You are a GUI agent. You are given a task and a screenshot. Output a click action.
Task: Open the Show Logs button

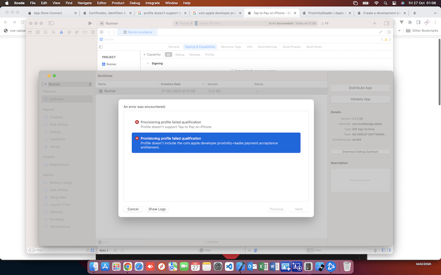(x=157, y=209)
